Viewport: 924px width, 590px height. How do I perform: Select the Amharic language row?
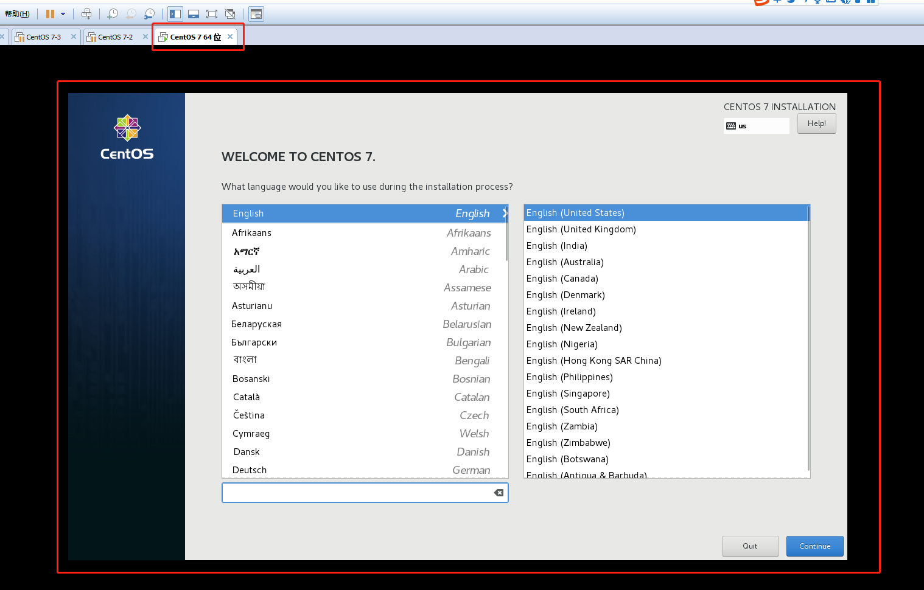pyautogui.click(x=365, y=251)
